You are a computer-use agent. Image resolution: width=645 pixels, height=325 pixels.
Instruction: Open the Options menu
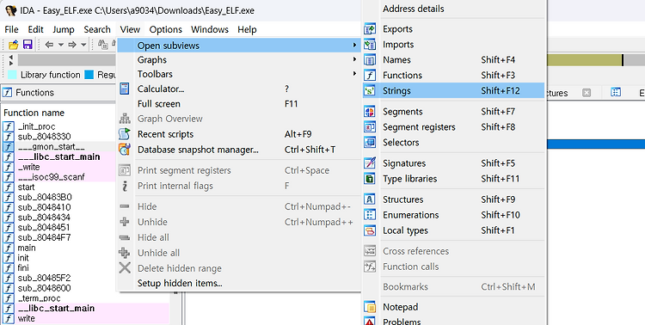166,29
